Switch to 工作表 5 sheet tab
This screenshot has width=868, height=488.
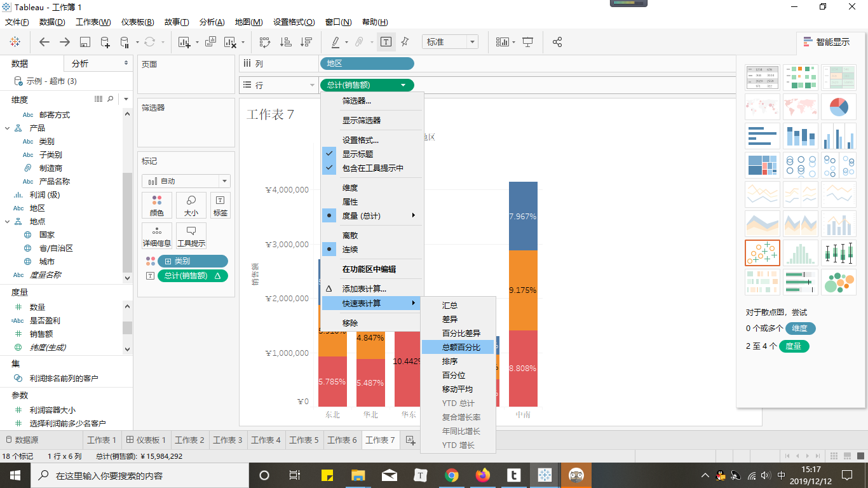tap(304, 440)
